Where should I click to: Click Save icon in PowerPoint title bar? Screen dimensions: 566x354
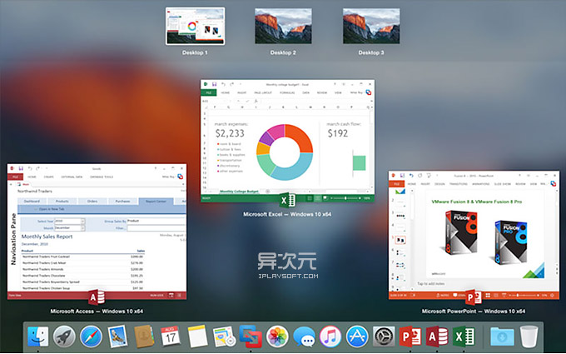point(402,176)
